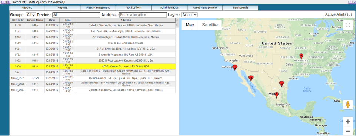Select device ID 0262 row
This screenshot has height=136, width=356.
93,37
